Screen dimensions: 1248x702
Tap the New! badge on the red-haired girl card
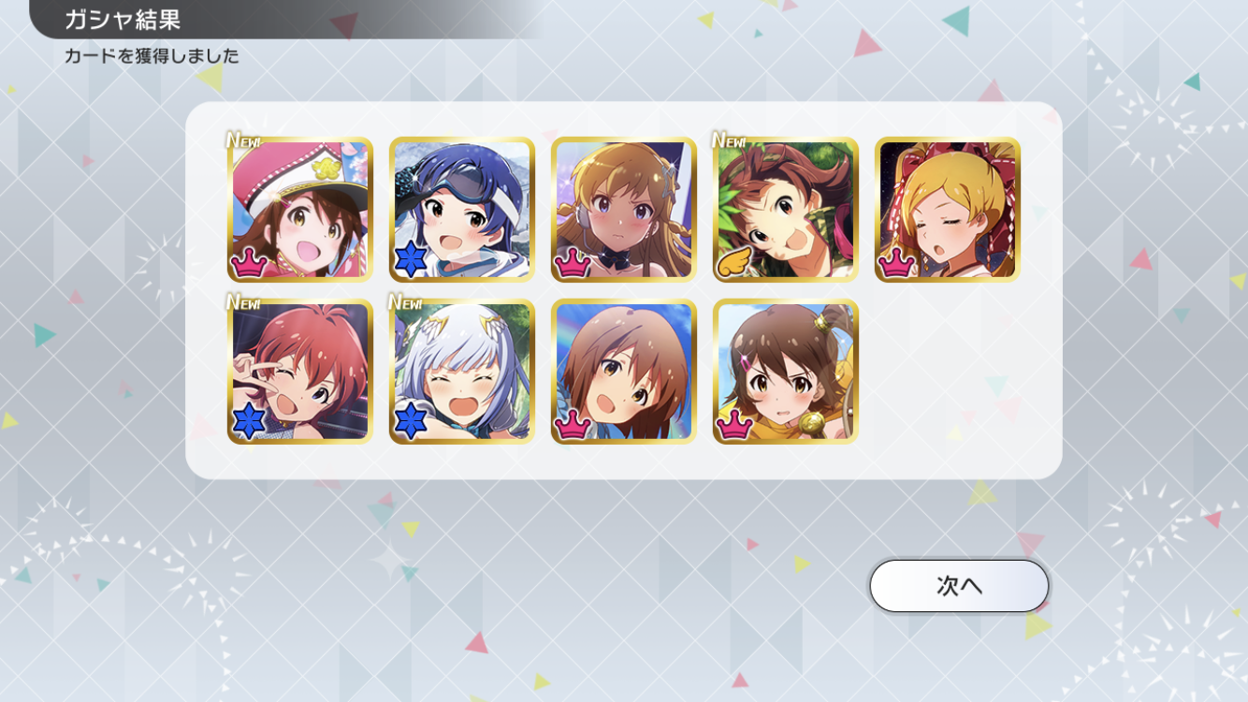244,302
